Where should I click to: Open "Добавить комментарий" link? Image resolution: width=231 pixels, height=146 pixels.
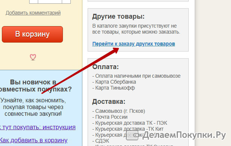pos(33,13)
